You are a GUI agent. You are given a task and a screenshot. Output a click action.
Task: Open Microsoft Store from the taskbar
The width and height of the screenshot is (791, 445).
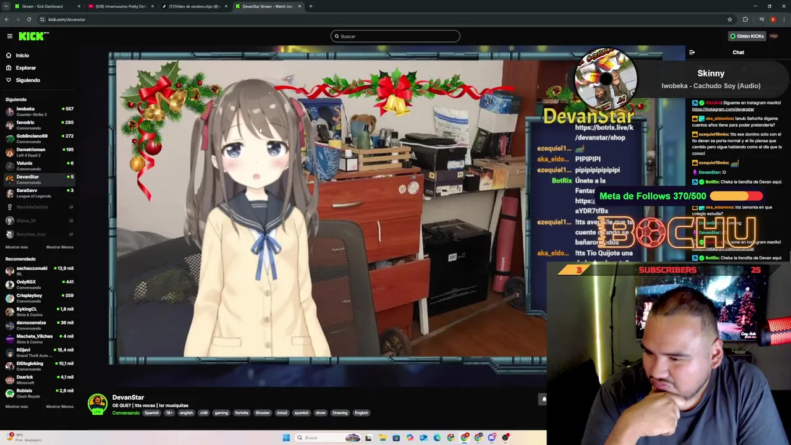coord(396,438)
